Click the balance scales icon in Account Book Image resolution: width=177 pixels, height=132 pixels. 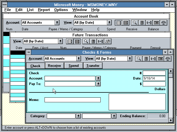tap(163, 23)
